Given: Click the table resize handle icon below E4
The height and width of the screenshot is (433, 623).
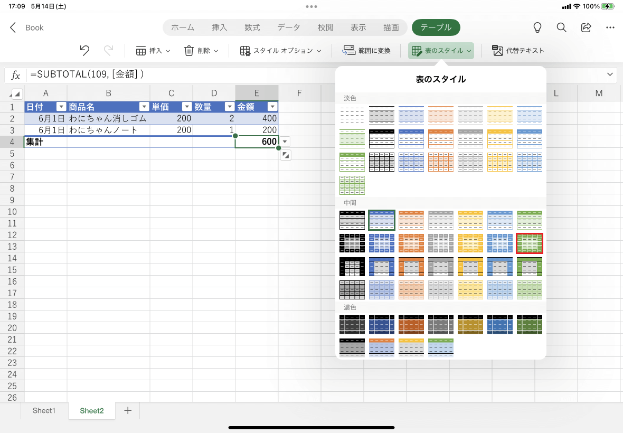Looking at the screenshot, I should coord(285,155).
